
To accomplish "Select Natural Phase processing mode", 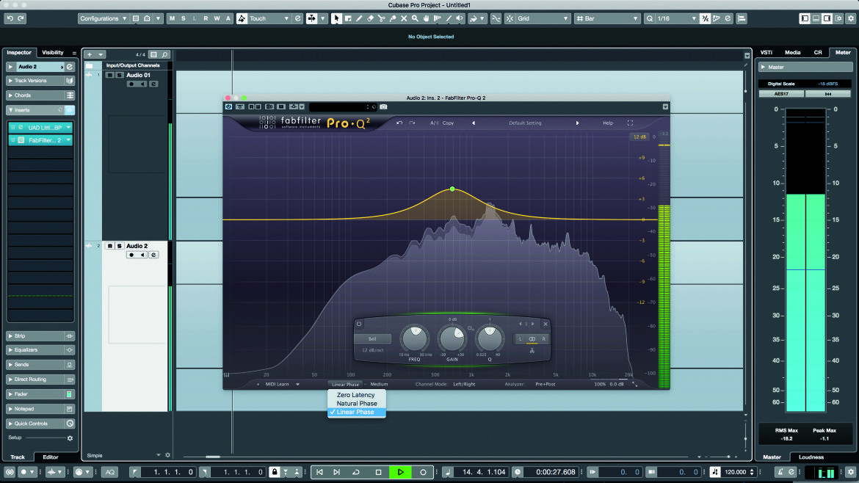I will point(357,404).
